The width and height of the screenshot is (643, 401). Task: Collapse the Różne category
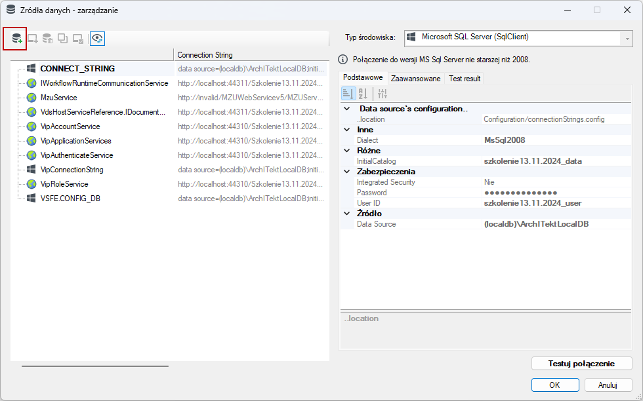click(x=347, y=150)
